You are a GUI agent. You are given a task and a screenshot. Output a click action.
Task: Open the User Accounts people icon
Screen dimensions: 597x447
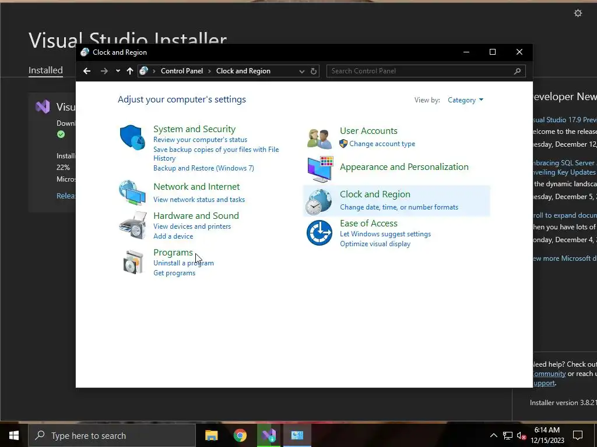coord(319,139)
